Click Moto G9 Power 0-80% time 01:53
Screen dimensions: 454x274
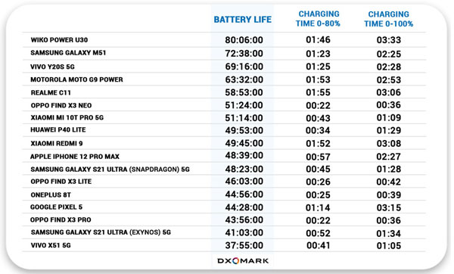click(318, 79)
